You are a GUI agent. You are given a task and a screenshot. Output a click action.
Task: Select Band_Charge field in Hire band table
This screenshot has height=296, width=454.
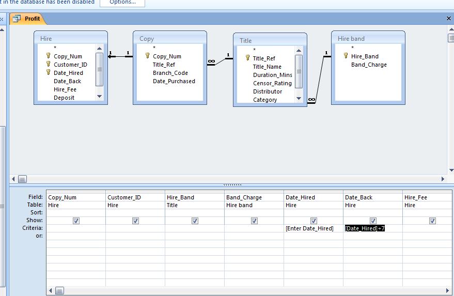[x=369, y=65]
